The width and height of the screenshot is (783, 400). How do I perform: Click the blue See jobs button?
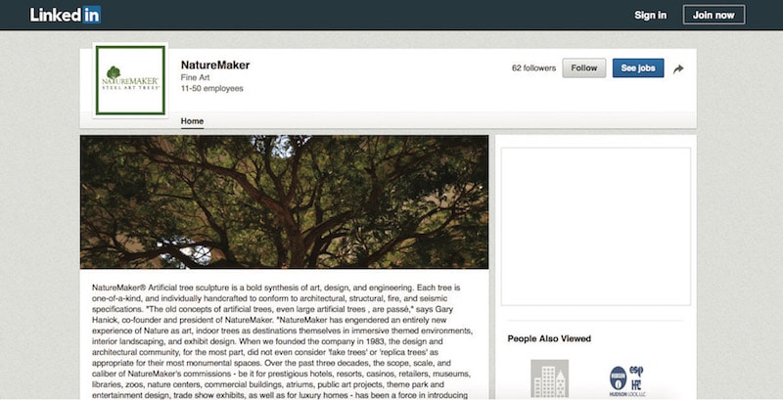pyautogui.click(x=638, y=67)
